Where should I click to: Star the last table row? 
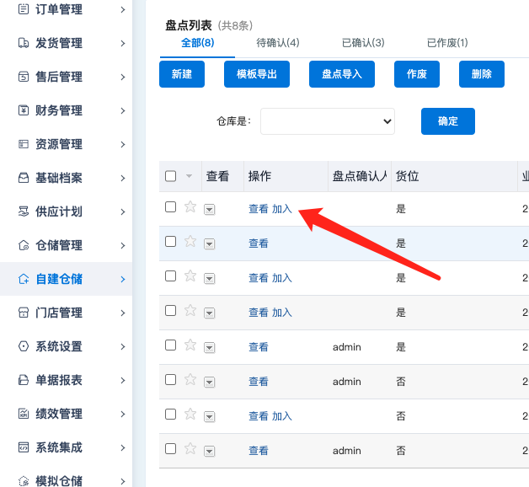[x=190, y=448]
